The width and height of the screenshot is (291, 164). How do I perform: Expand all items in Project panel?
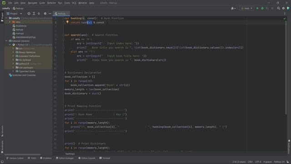click(34, 14)
